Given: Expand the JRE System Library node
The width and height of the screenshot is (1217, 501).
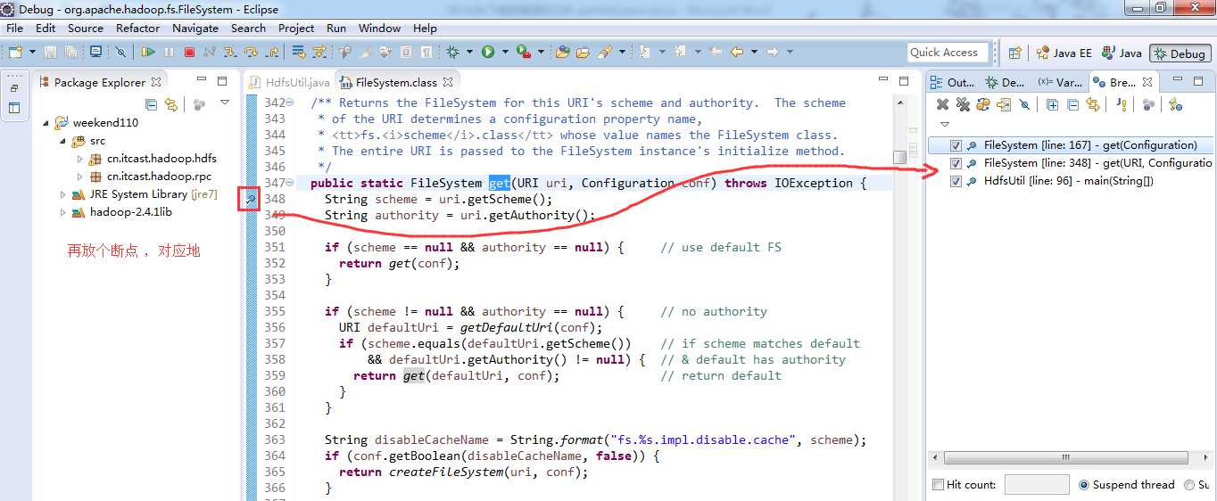Looking at the screenshot, I should 62,194.
